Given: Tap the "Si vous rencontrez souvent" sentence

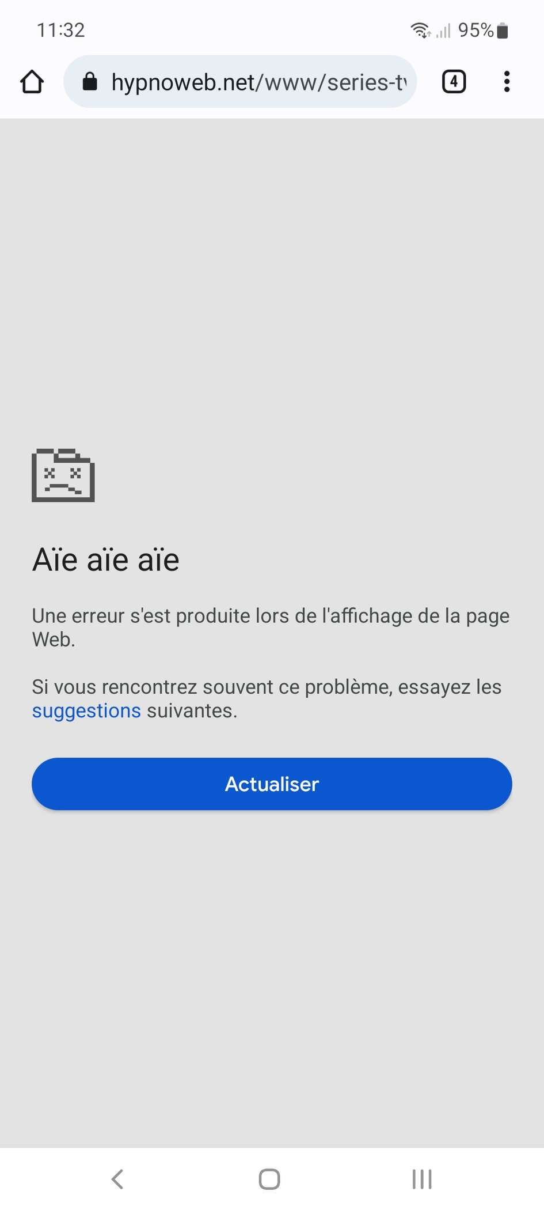Looking at the screenshot, I should (x=267, y=698).
